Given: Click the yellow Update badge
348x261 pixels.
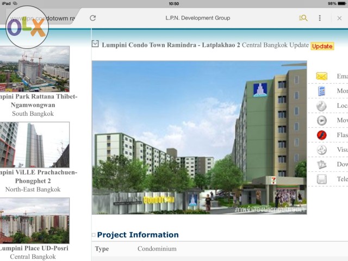Looking at the screenshot, I should tap(322, 46).
